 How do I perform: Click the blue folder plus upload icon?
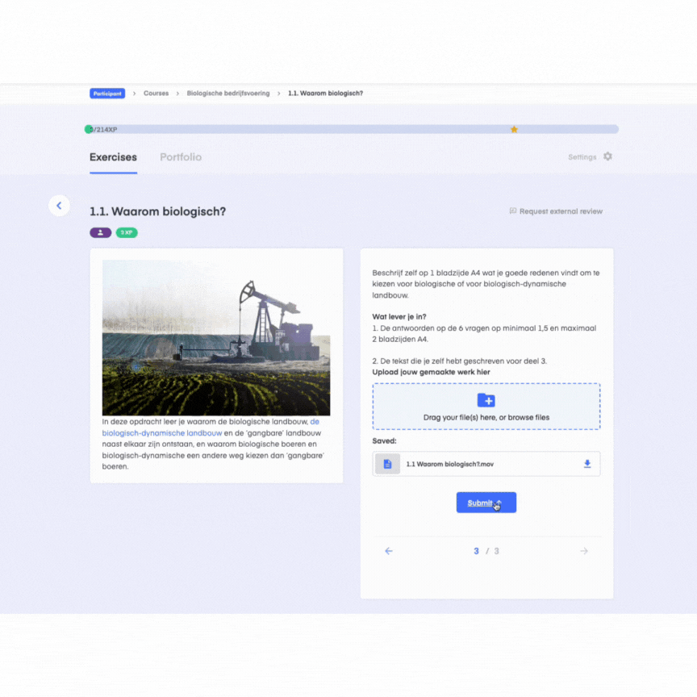coord(486,400)
